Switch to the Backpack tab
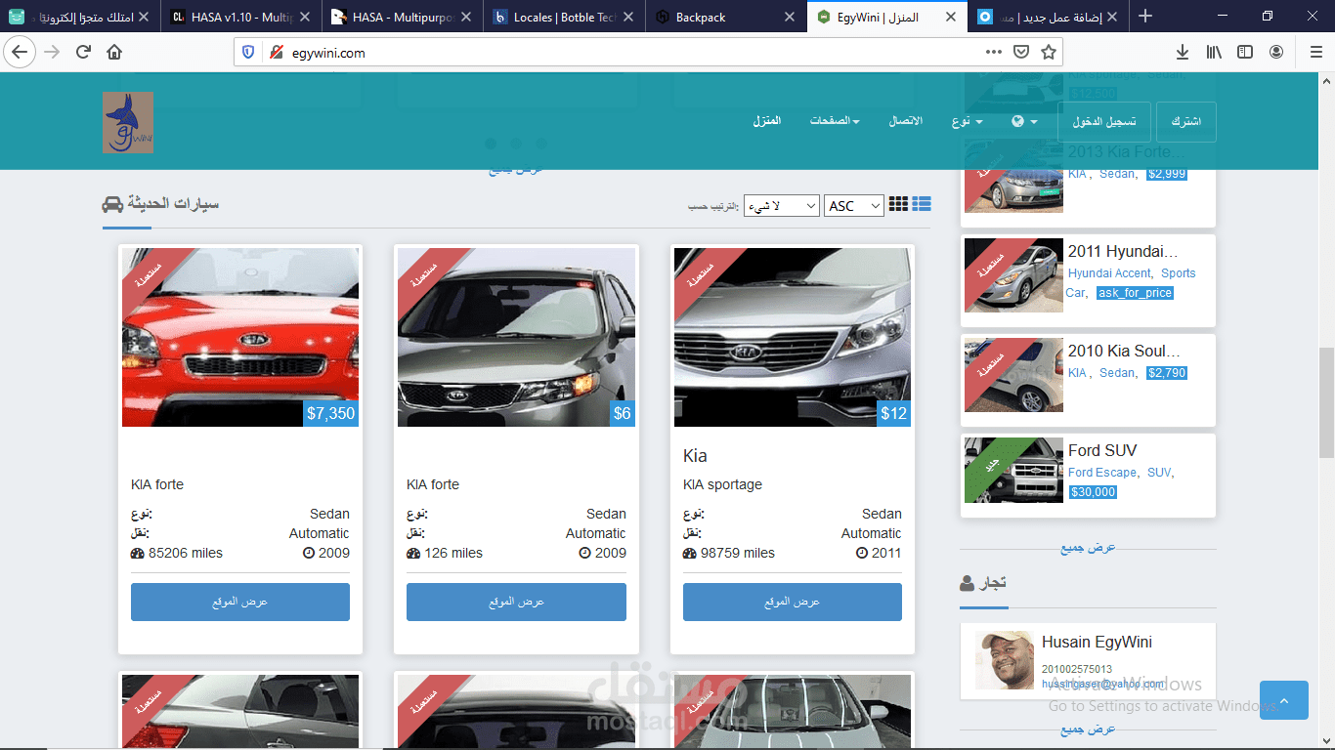Screen dimensions: 1335x750 725,17
